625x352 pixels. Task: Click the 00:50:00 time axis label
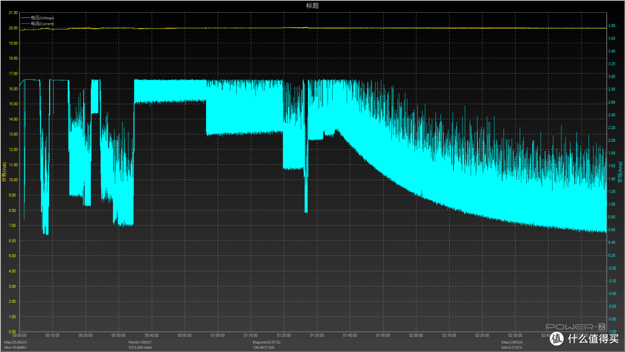[x=185, y=336]
